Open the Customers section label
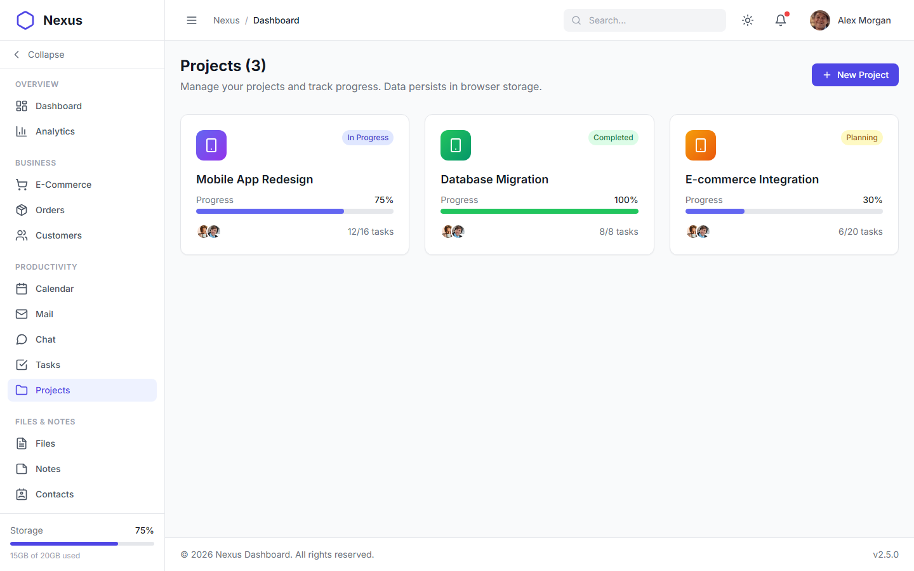The height and width of the screenshot is (571, 914). tap(58, 235)
